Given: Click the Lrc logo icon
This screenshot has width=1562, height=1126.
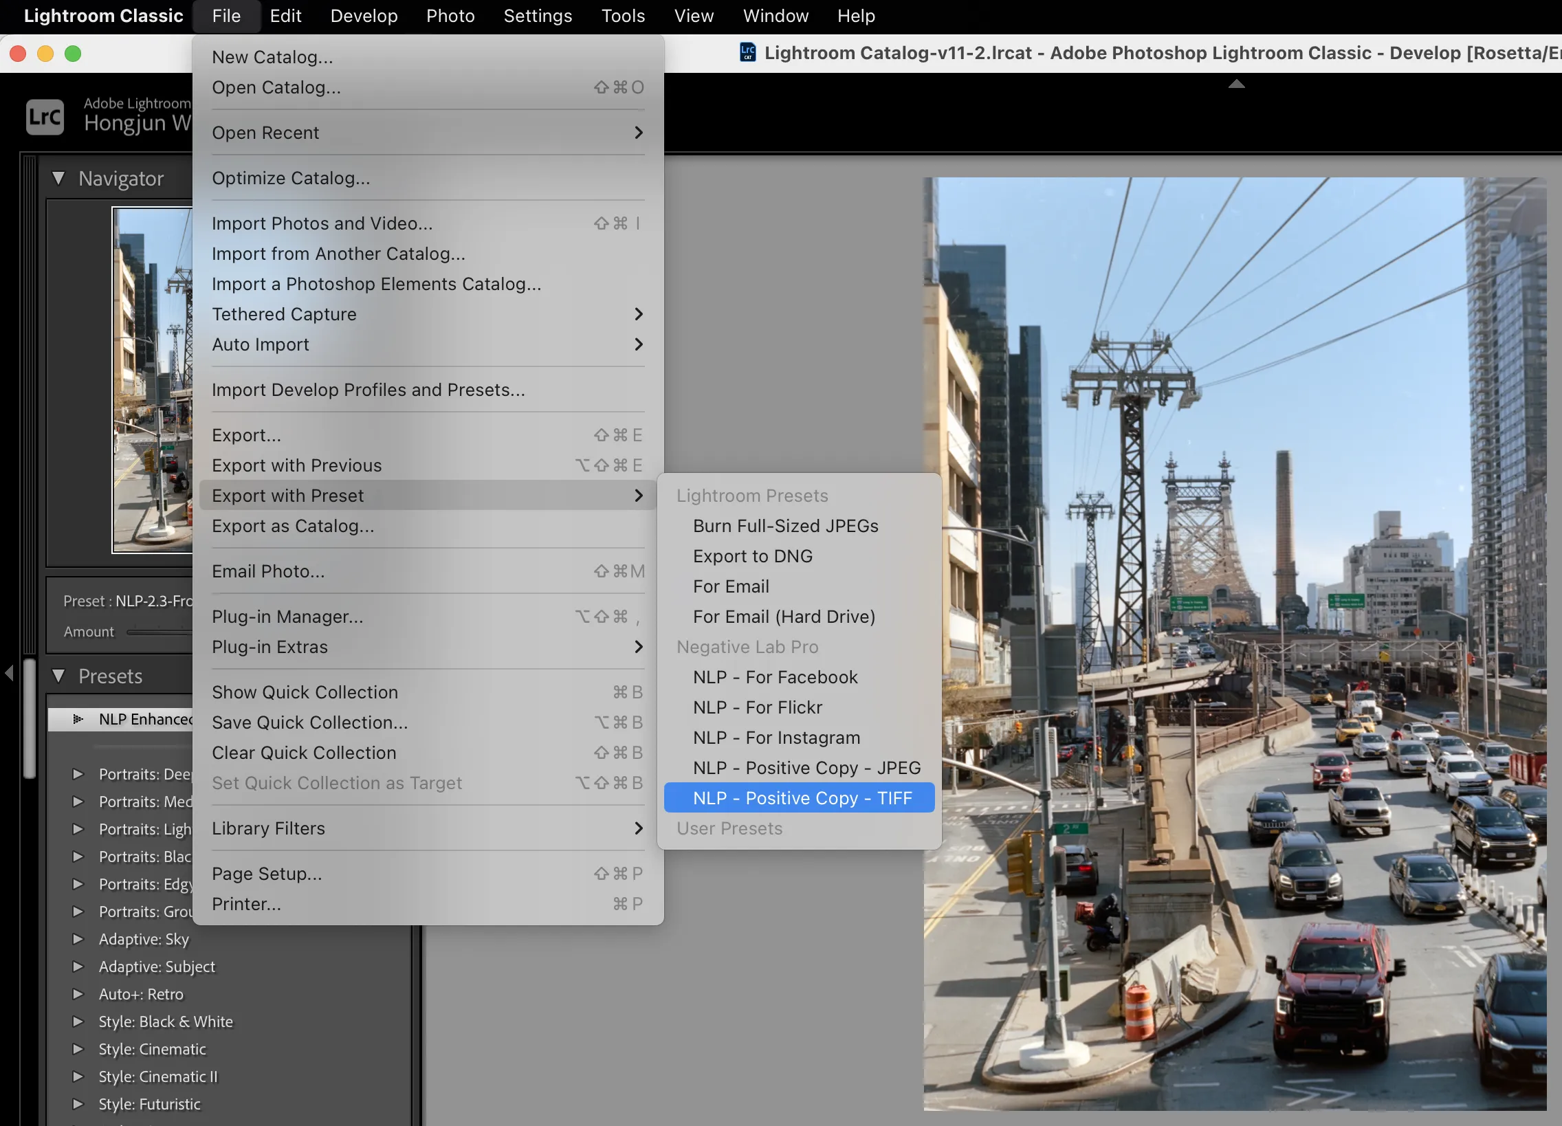Looking at the screenshot, I should 45,117.
